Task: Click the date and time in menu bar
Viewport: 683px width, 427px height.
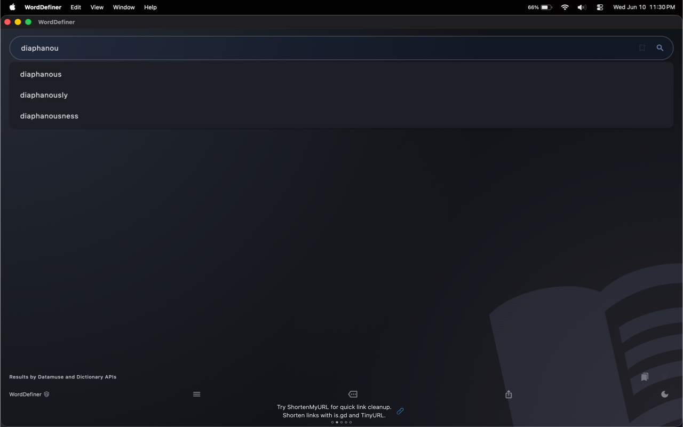Action: (x=644, y=7)
